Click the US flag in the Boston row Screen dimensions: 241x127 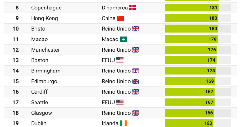pyautogui.click(x=120, y=60)
